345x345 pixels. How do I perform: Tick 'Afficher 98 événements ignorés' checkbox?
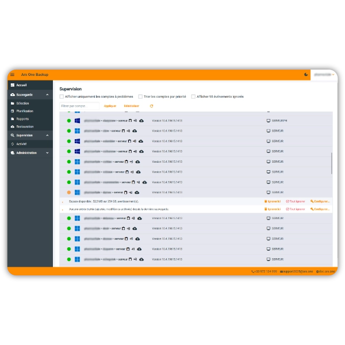coord(193,97)
